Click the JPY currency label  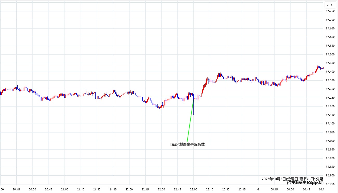click(329, 5)
